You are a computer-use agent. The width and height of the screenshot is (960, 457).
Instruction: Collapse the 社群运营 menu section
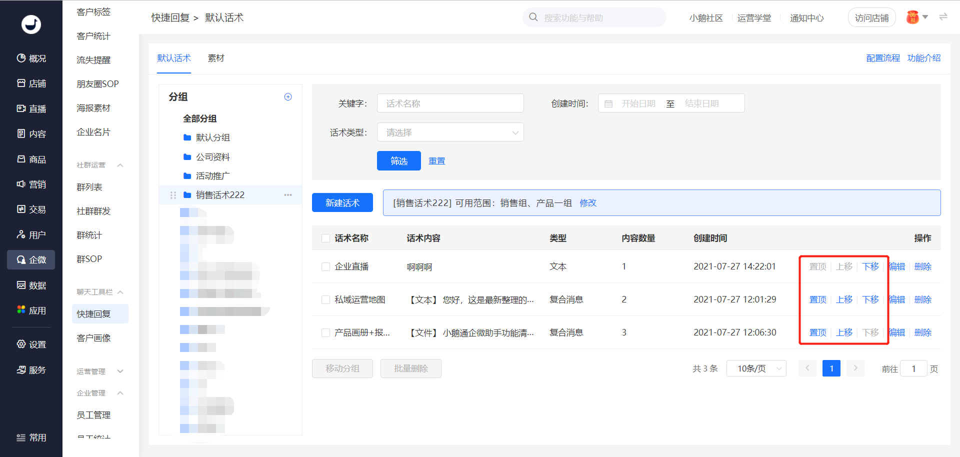click(x=120, y=165)
